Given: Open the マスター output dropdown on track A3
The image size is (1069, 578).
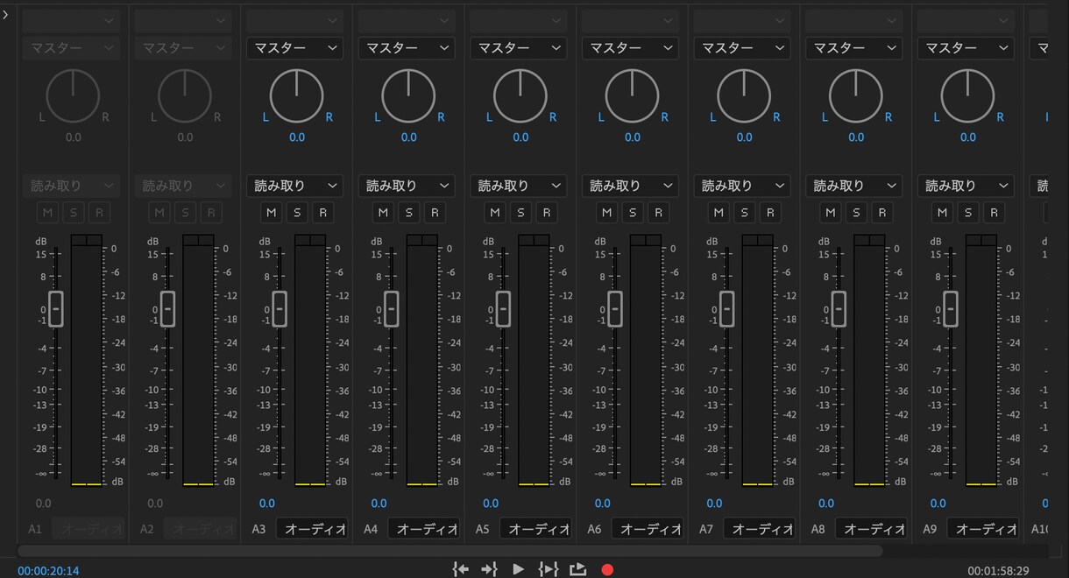Looking at the screenshot, I should [x=295, y=48].
